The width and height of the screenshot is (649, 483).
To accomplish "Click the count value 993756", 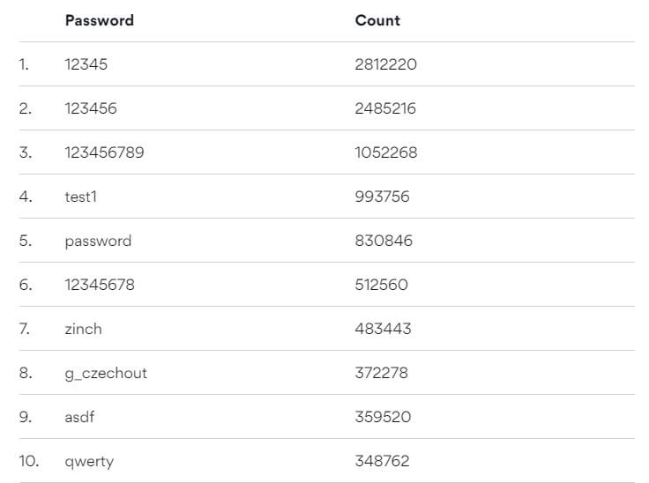I will (382, 197).
